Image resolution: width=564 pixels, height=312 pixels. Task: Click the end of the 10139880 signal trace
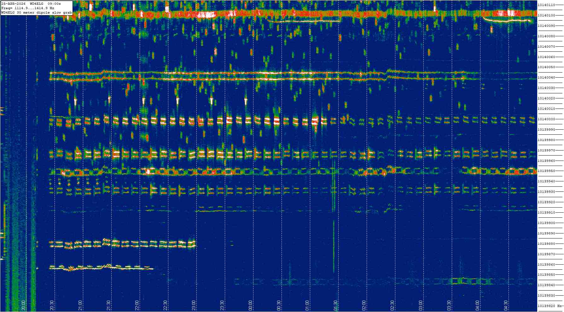pyautogui.click(x=193, y=244)
